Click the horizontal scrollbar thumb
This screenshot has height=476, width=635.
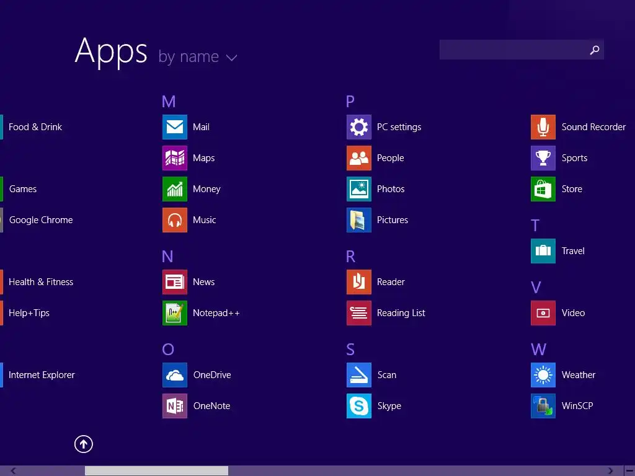(156, 471)
